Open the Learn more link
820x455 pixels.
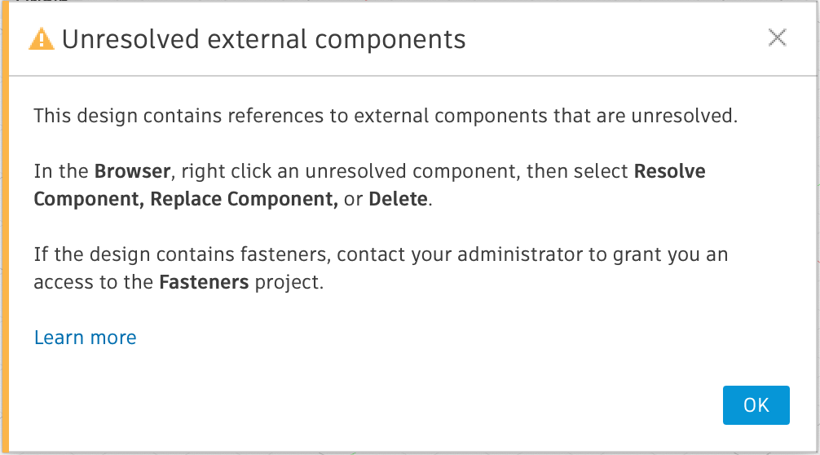click(x=85, y=338)
